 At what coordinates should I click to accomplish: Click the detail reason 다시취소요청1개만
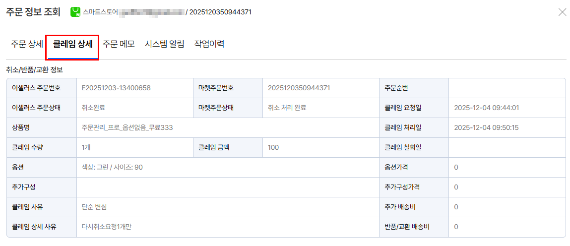coord(107,227)
